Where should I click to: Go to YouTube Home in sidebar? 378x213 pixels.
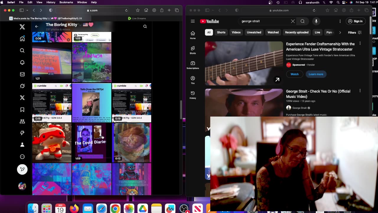point(193,35)
